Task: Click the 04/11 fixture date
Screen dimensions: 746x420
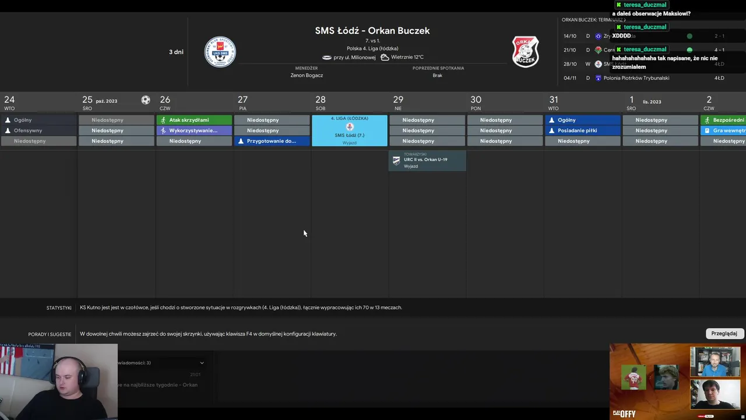Action: (x=570, y=78)
